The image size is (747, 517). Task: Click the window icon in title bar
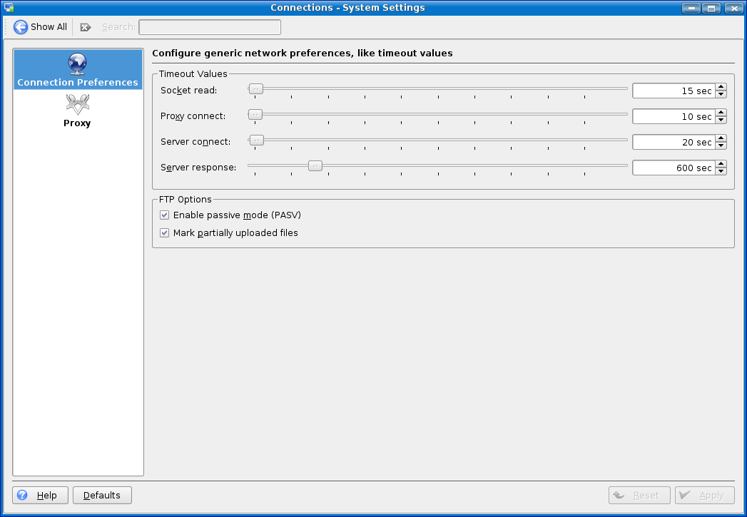click(9, 8)
